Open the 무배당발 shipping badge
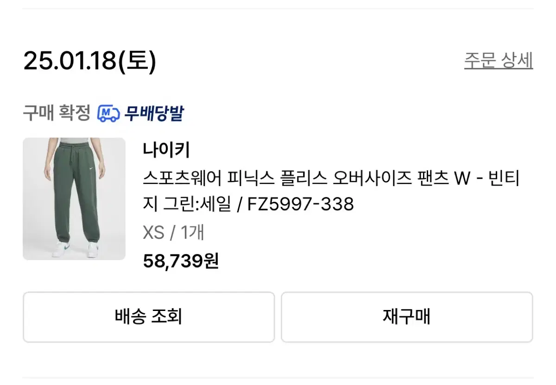The width and height of the screenshot is (556, 385). point(141,112)
